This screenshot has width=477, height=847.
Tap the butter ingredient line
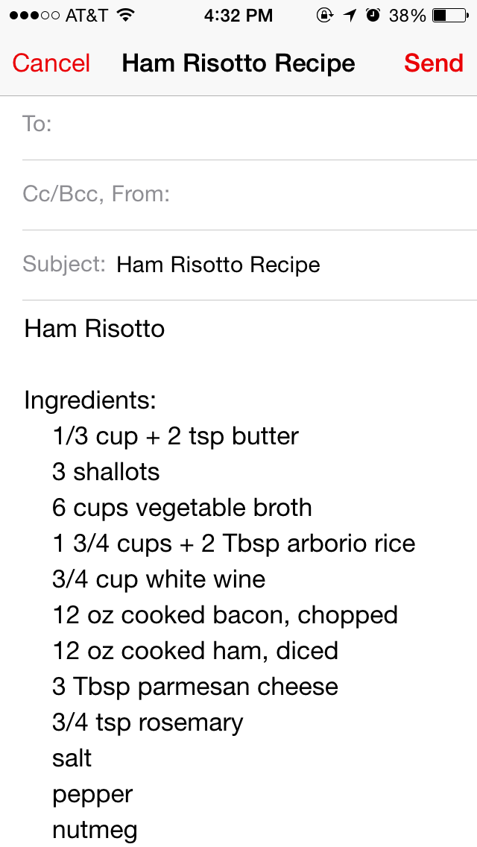click(175, 436)
